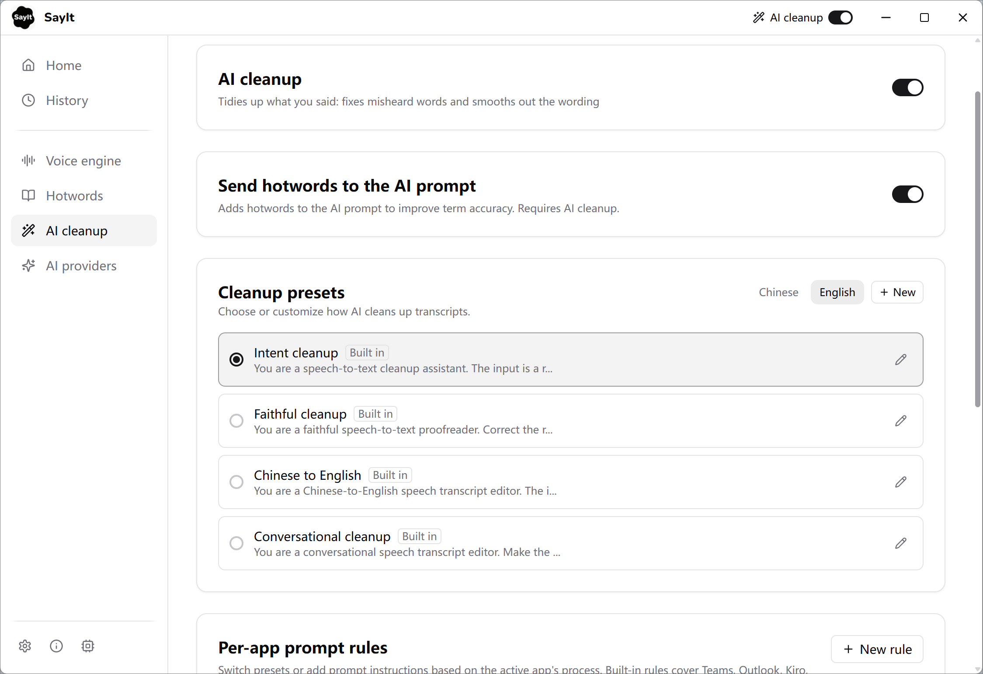Switch presets to the English tab
The width and height of the screenshot is (983, 674).
837,292
